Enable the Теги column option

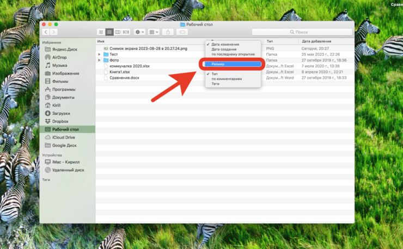tap(216, 84)
